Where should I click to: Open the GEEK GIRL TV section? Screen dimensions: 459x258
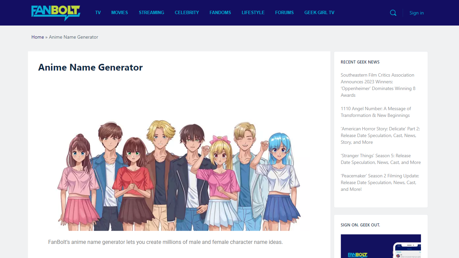tap(319, 12)
